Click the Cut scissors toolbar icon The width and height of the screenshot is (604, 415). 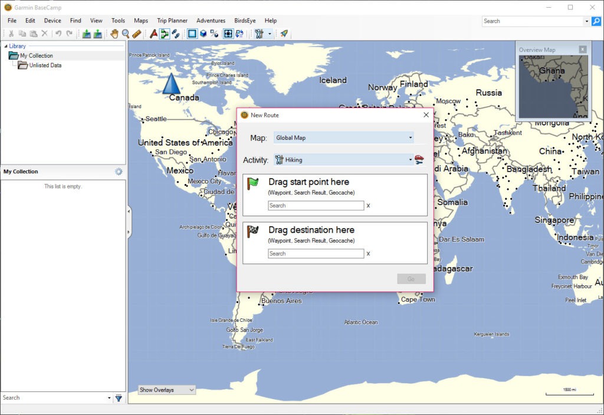click(11, 34)
